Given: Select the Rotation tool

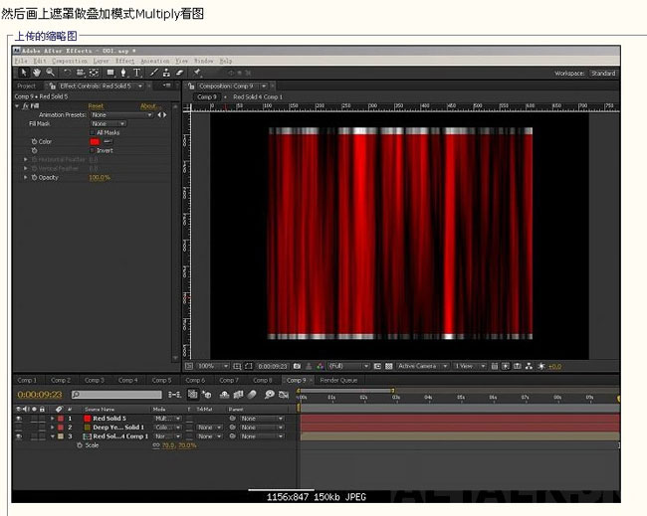Looking at the screenshot, I should click(x=68, y=73).
